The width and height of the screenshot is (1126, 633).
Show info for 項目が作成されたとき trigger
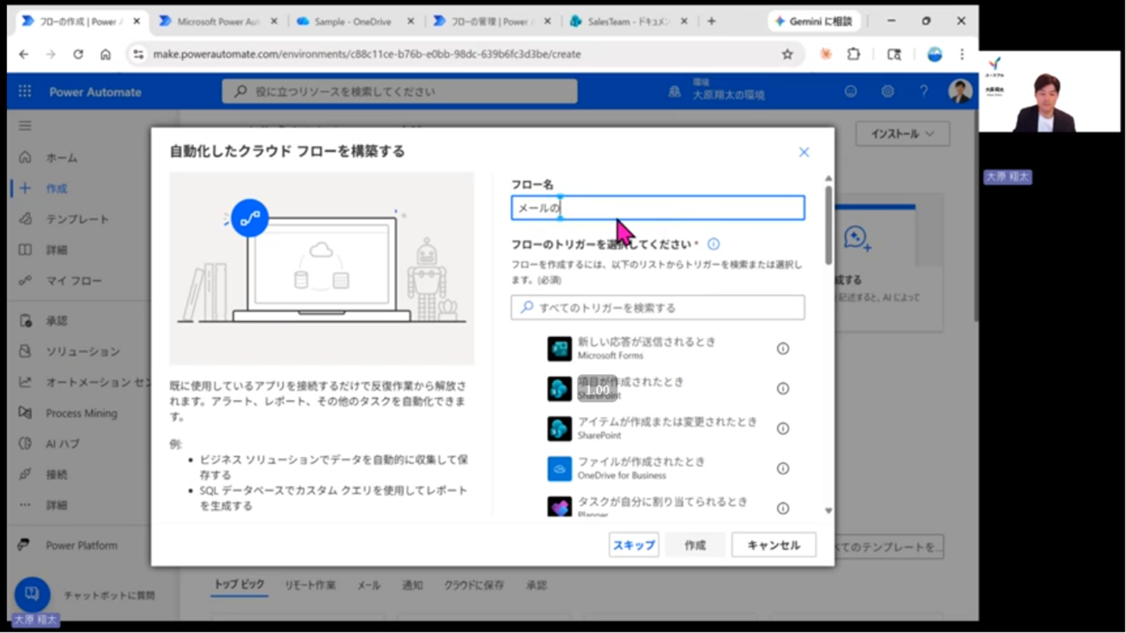(783, 388)
